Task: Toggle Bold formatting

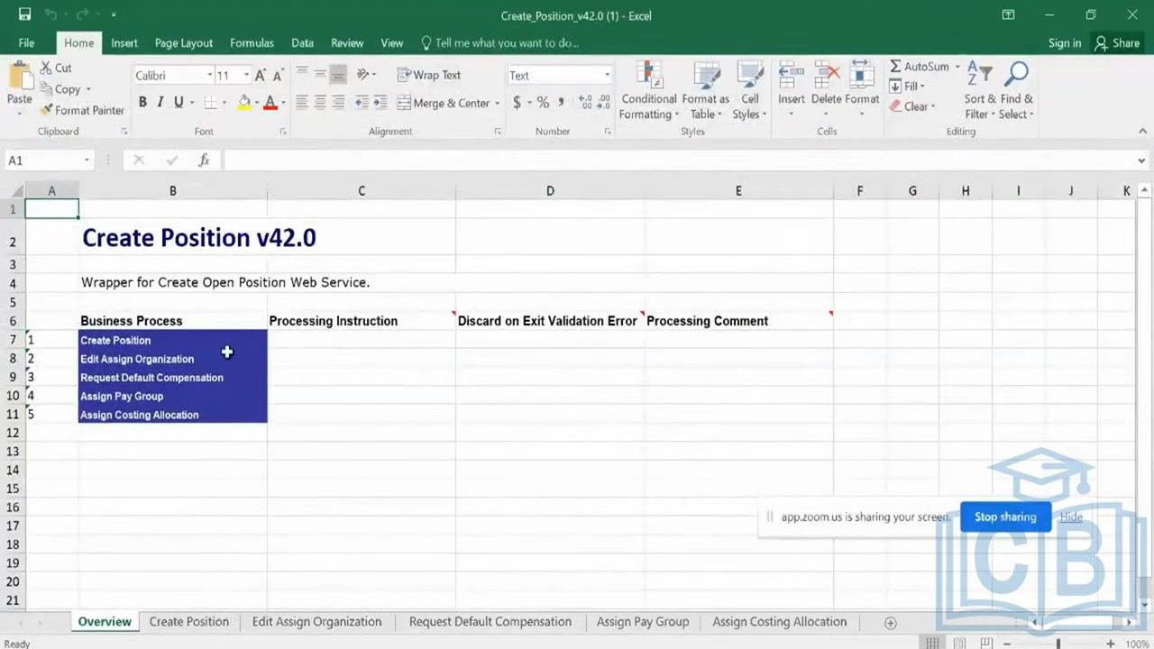Action: [142, 103]
